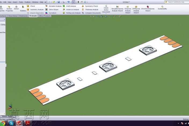Open the Tools menu
This screenshot has width=189, height=126.
[21, 2]
